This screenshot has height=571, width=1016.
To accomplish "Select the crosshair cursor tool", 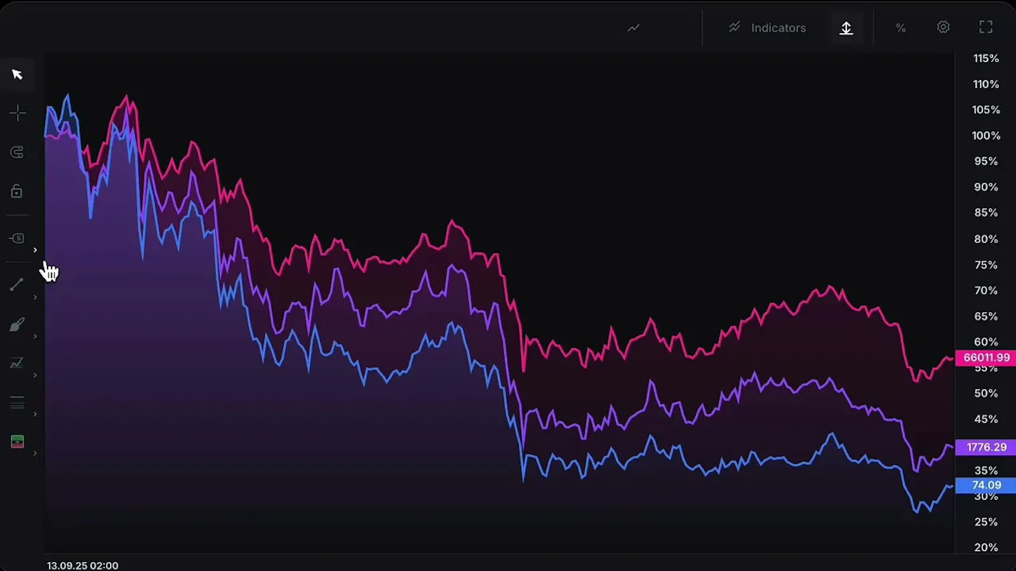I will coord(17,114).
